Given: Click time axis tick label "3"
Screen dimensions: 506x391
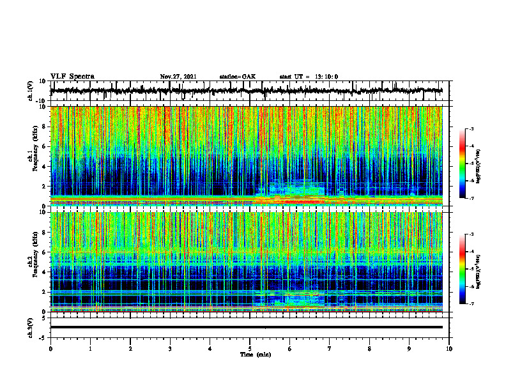Looking at the screenshot, I should [170, 349].
